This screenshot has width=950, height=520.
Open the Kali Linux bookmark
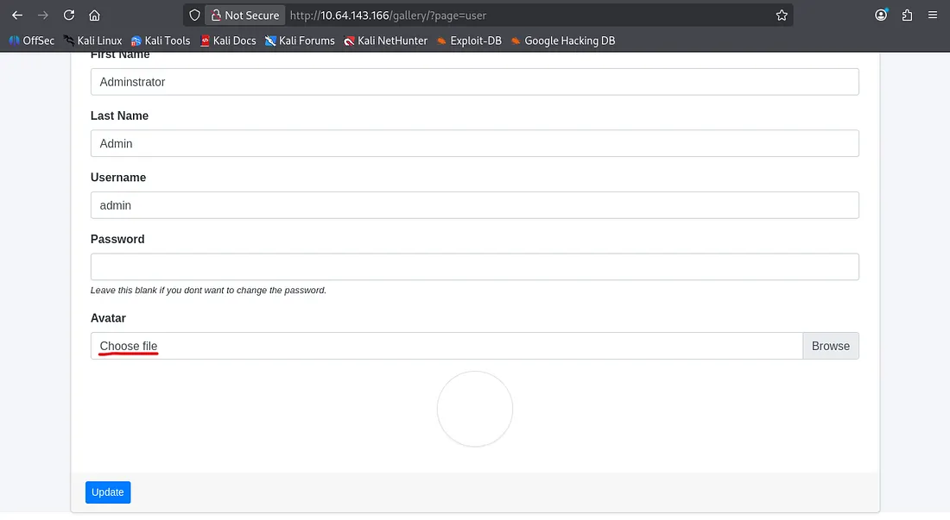click(92, 41)
